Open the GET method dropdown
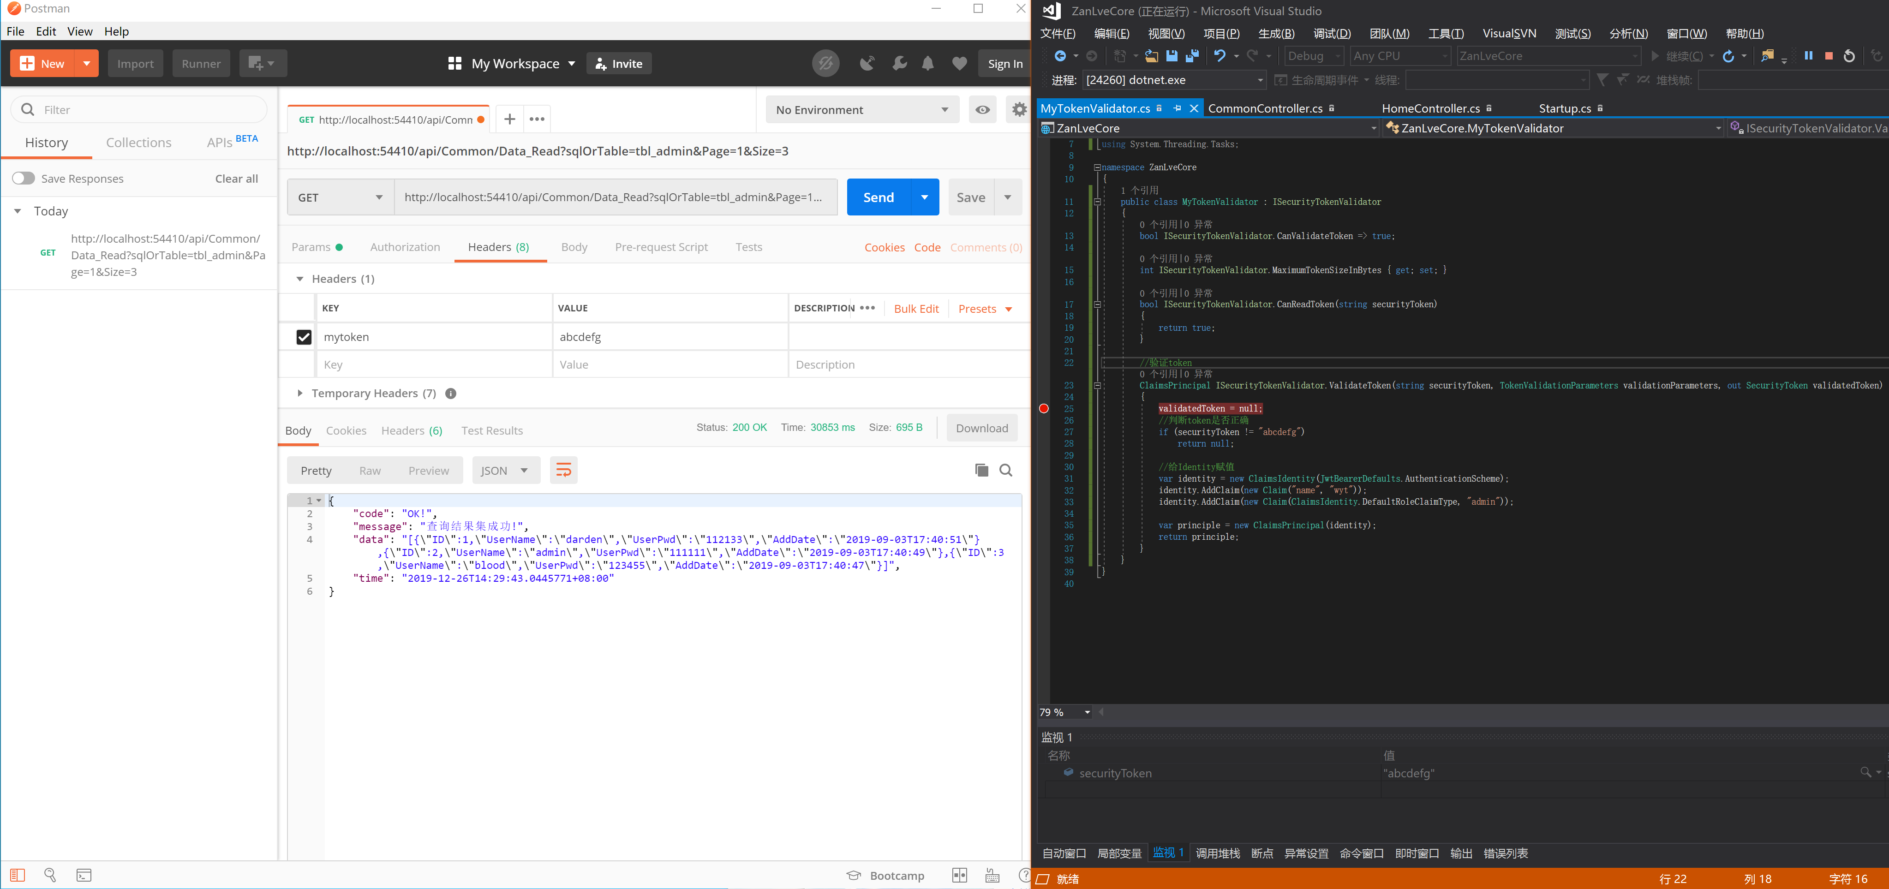This screenshot has height=889, width=1889. pyautogui.click(x=340, y=197)
